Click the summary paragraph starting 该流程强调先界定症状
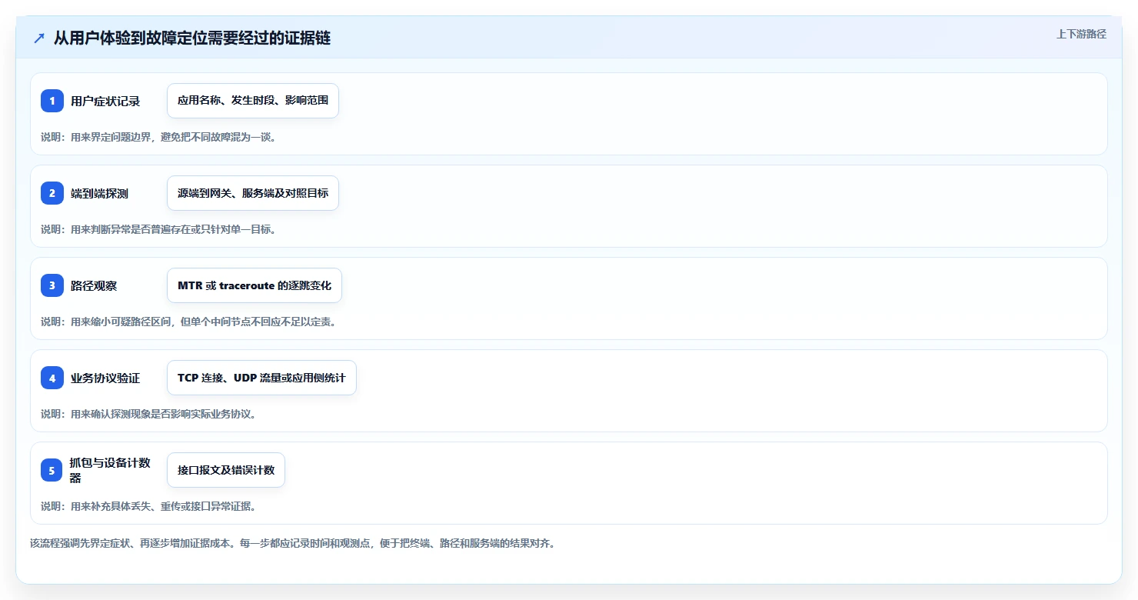Image resolution: width=1138 pixels, height=600 pixels. point(292,543)
